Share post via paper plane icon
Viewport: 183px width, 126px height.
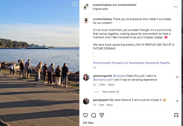click(102, 115)
